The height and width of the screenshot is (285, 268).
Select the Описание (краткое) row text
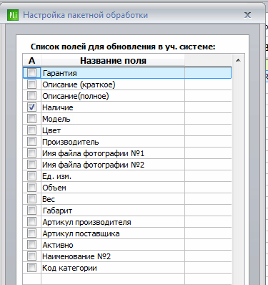pyautogui.click(x=79, y=84)
